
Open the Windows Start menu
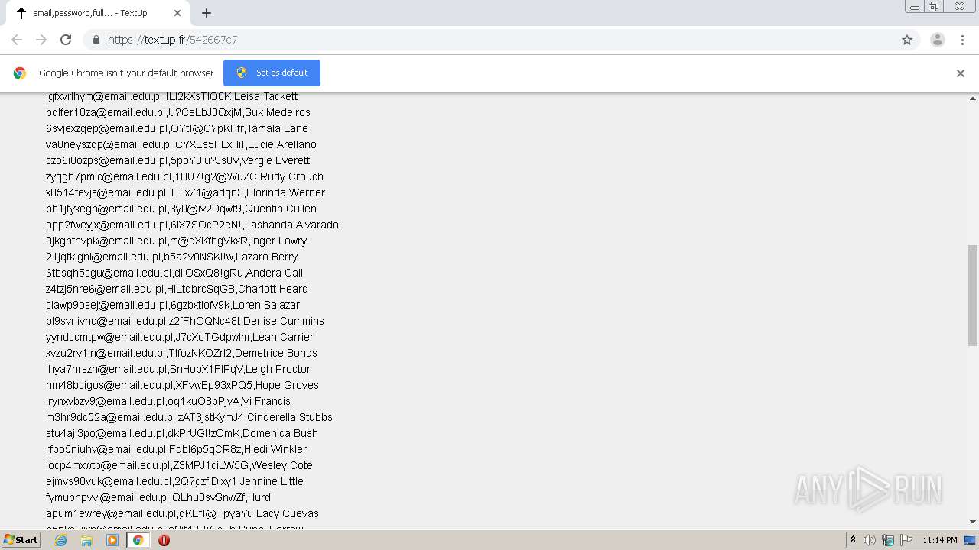pos(21,540)
